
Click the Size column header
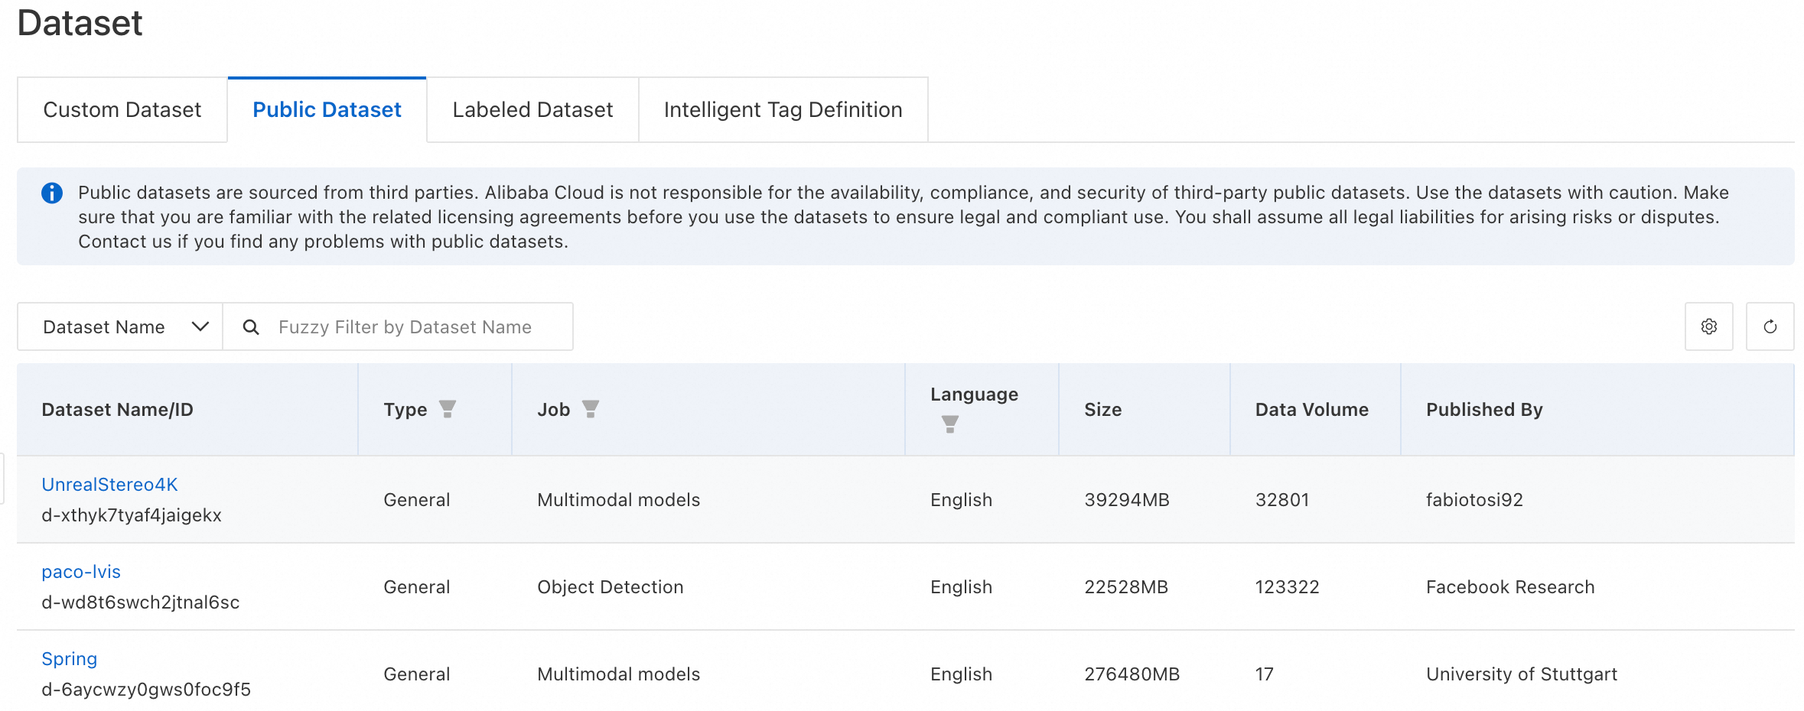coord(1102,410)
